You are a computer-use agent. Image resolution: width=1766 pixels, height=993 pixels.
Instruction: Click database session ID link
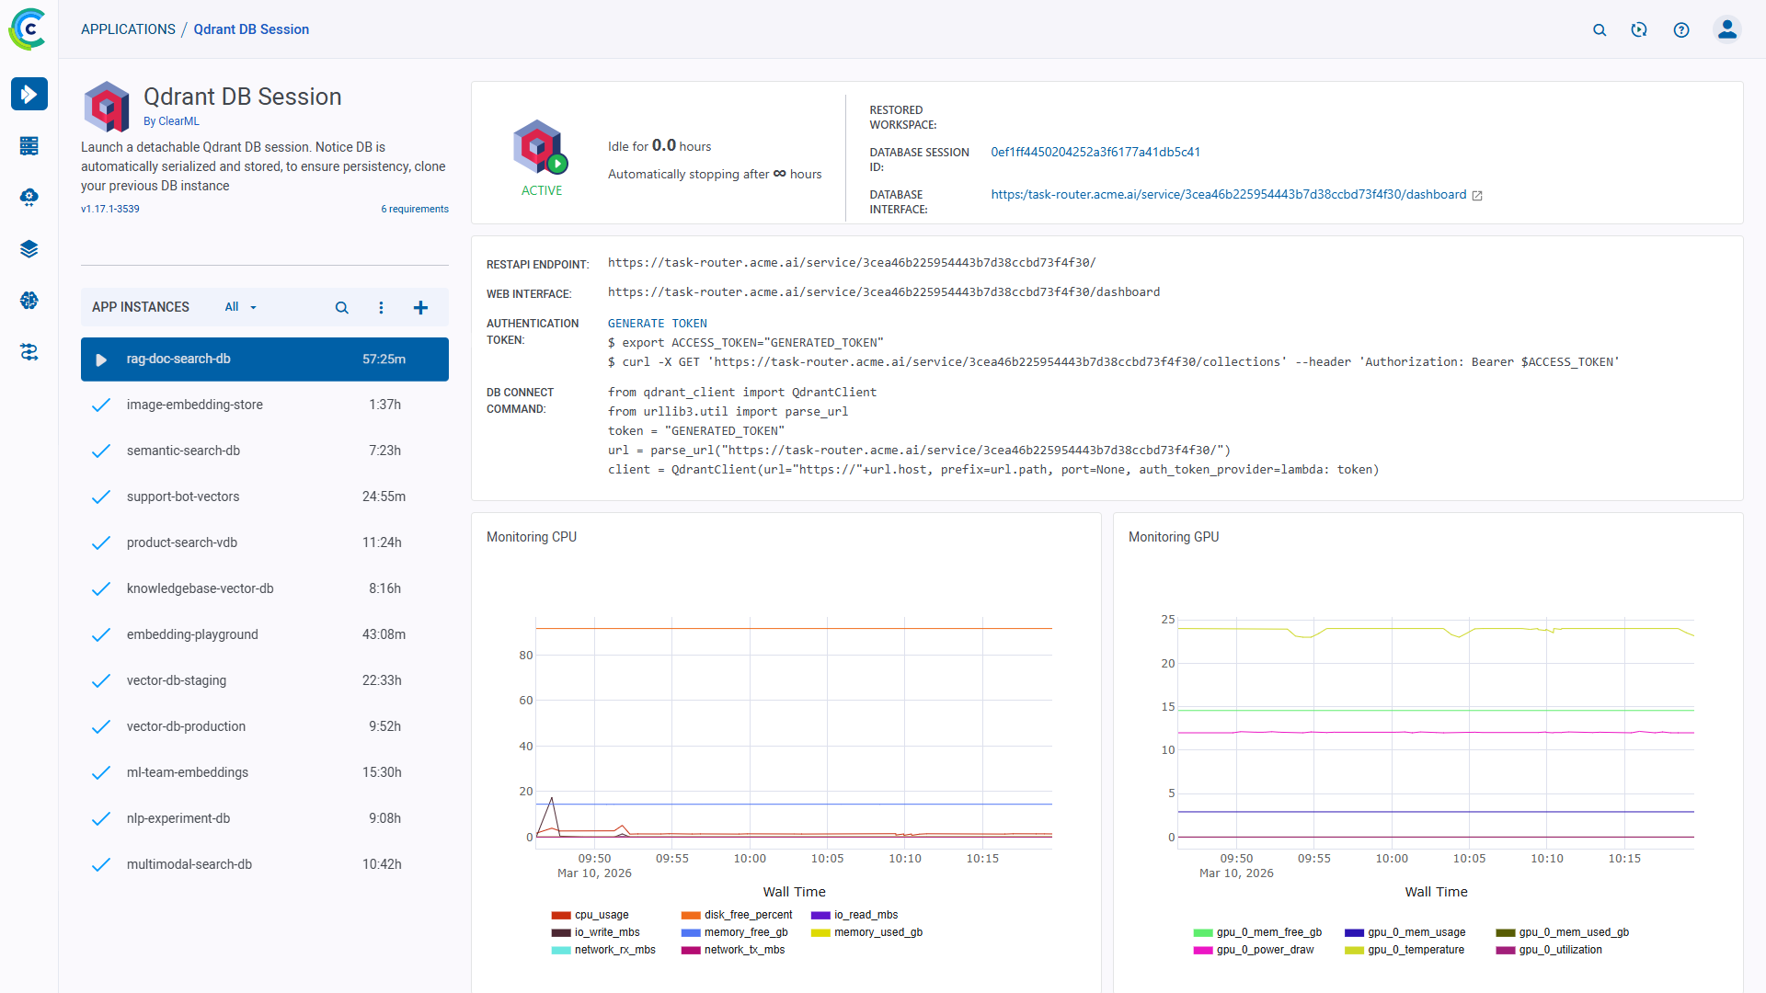coord(1095,153)
